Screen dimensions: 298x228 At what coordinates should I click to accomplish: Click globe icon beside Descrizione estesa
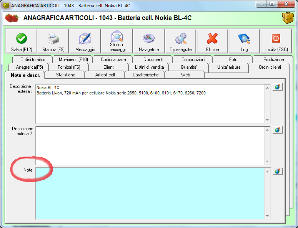pyautogui.click(x=278, y=87)
